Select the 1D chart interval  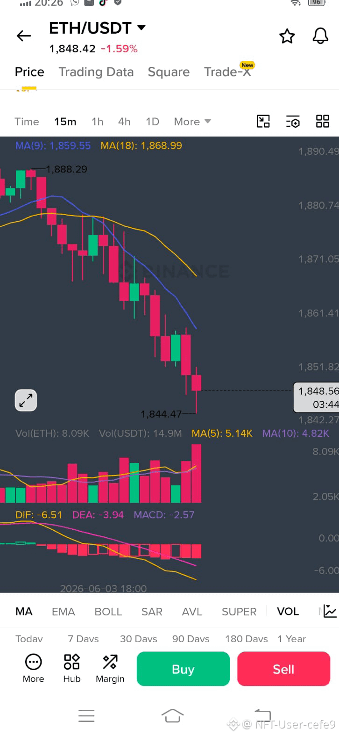tap(152, 122)
